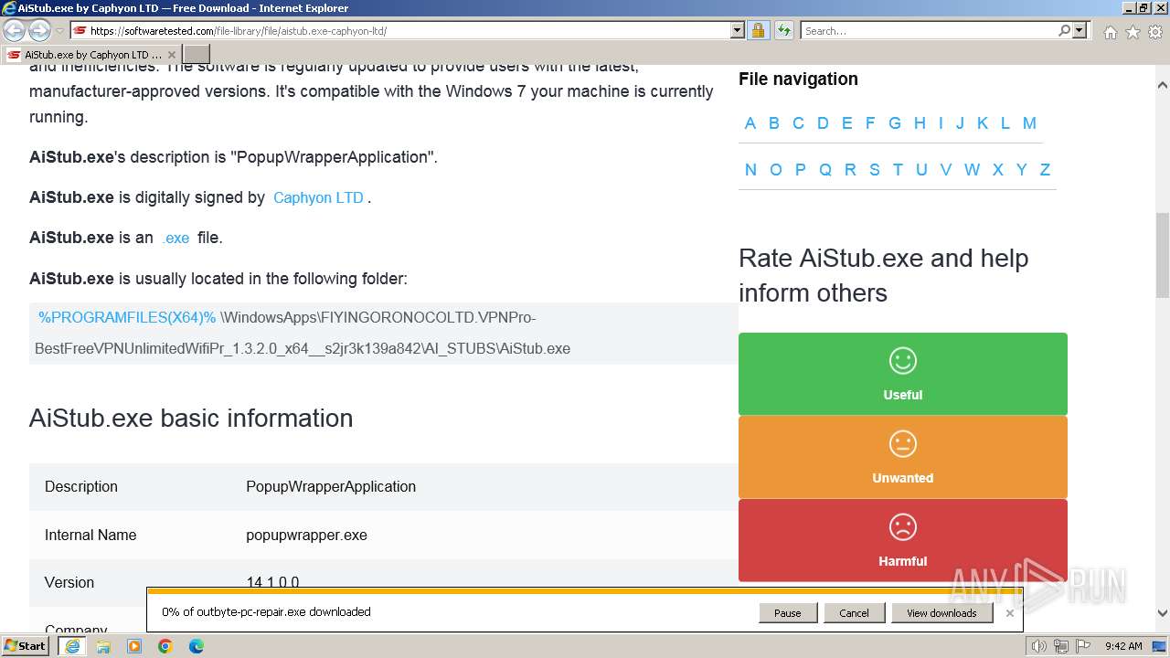Expand the recent pages dropdown beside Forward
The height and width of the screenshot is (658, 1170).
pos(59,31)
